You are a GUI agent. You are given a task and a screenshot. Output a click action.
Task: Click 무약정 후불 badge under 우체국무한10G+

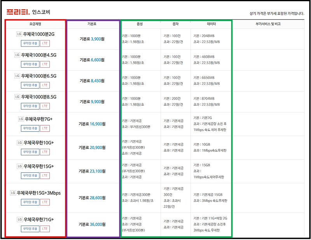[30, 152]
